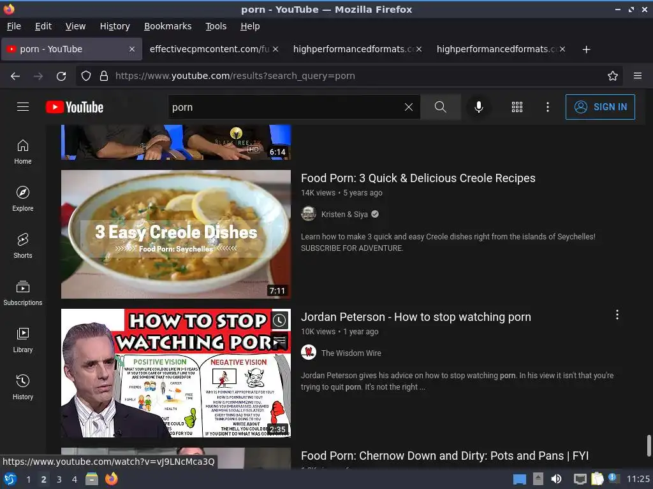Clear the search box with X
Image resolution: width=653 pixels, height=489 pixels.
409,107
